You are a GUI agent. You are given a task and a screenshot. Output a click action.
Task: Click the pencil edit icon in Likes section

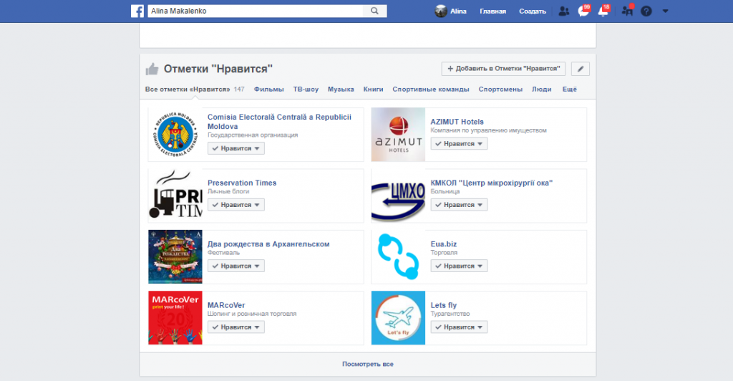pyautogui.click(x=581, y=69)
